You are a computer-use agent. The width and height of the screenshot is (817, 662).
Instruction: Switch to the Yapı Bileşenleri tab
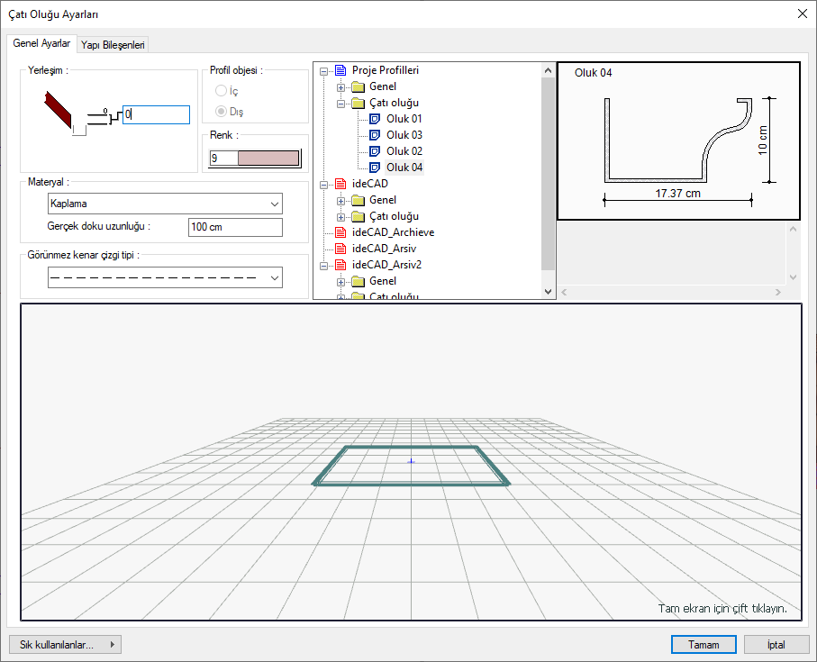coord(113,44)
